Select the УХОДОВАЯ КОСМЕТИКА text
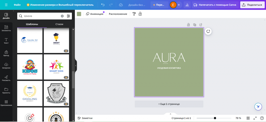 tap(169, 68)
